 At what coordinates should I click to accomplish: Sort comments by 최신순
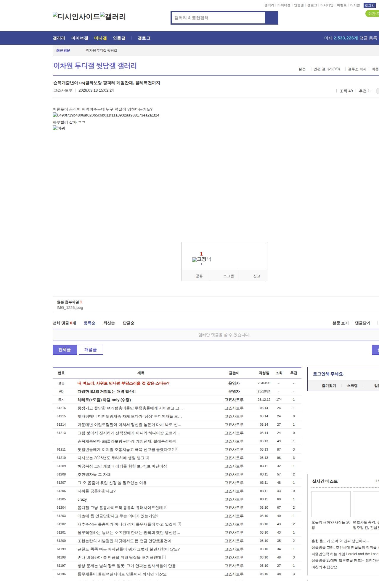click(x=109, y=323)
